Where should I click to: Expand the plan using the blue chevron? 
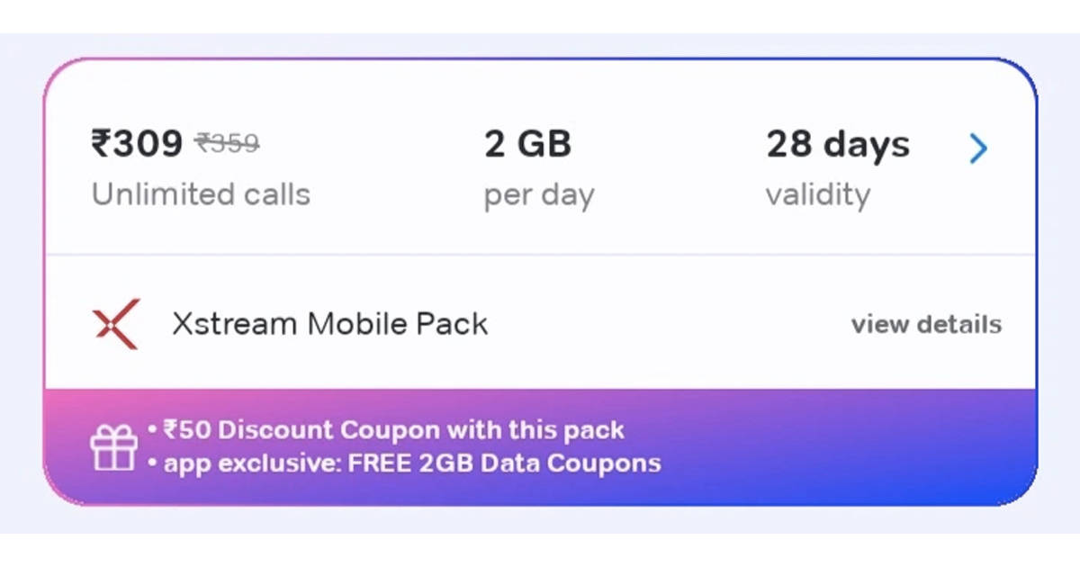click(977, 148)
